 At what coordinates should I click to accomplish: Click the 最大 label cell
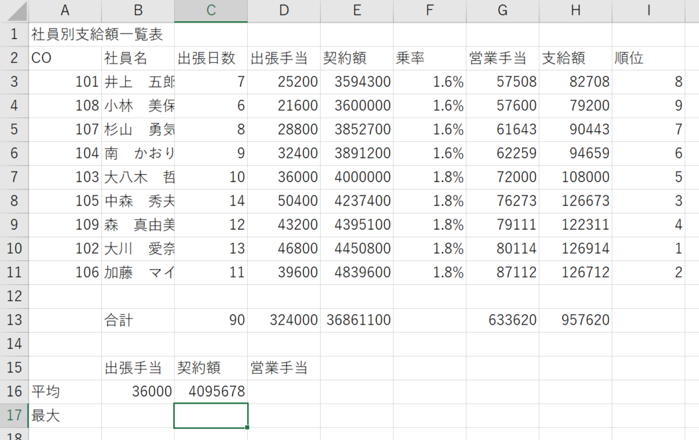pos(65,415)
